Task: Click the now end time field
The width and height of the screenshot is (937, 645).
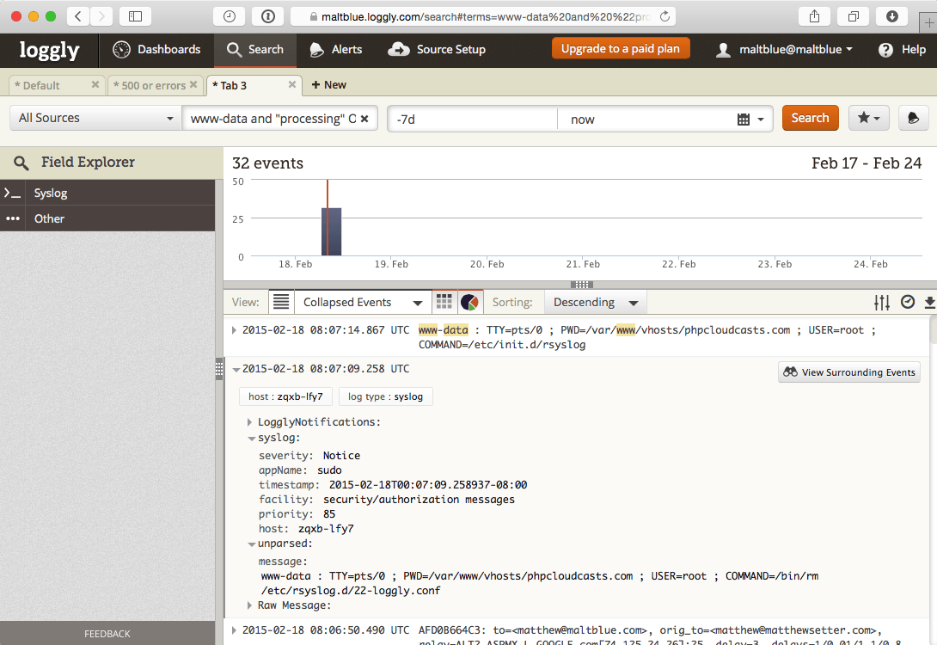Action: point(646,119)
